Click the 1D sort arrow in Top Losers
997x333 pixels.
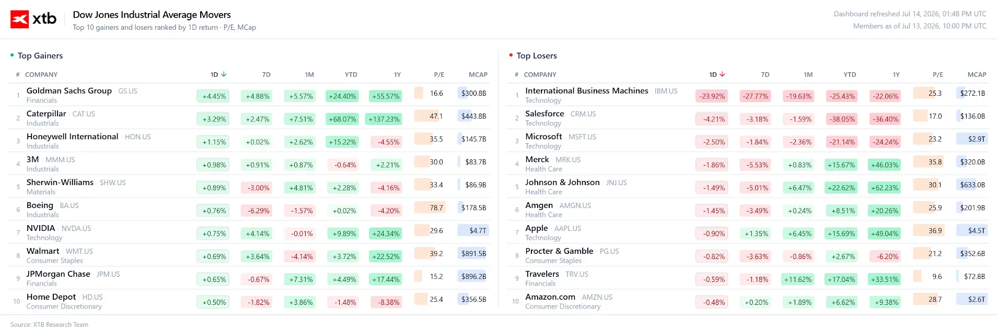coord(723,75)
